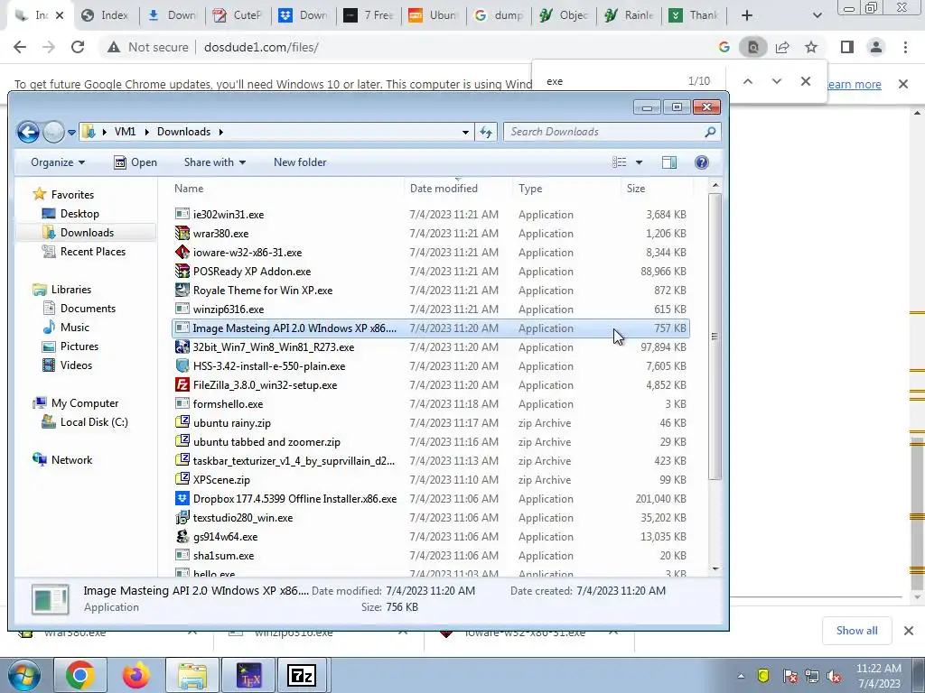Sort by the Name column header
925x693 pixels.
point(189,189)
